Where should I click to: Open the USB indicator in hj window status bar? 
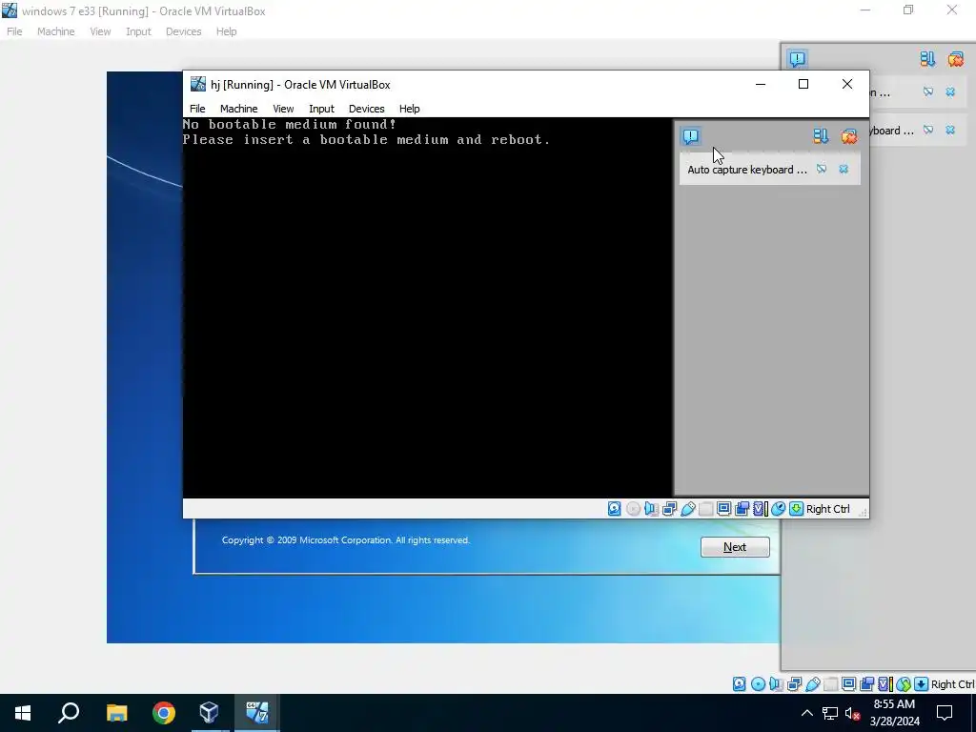pos(688,509)
